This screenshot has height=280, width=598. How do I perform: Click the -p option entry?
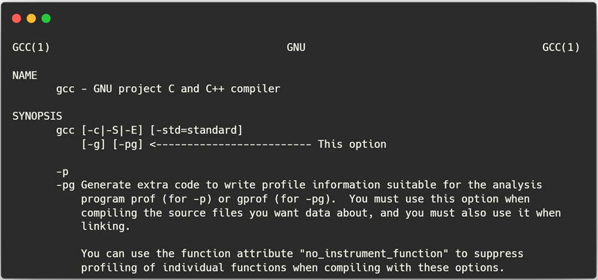point(63,172)
